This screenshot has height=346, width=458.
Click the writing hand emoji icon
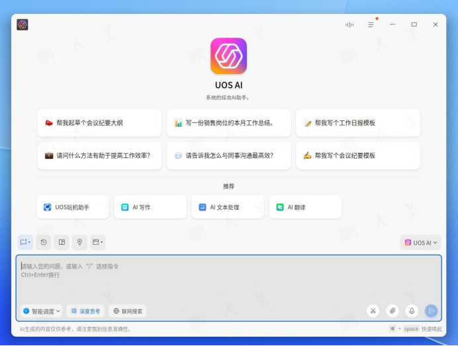tap(308, 155)
